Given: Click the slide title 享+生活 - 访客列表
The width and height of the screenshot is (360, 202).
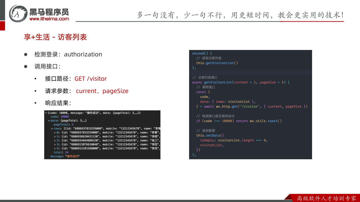Looking at the screenshot, I should point(55,37).
